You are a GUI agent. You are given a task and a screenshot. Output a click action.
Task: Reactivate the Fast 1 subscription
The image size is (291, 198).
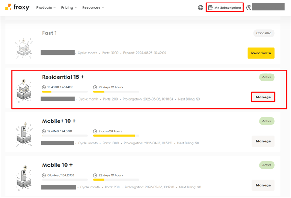(261, 53)
